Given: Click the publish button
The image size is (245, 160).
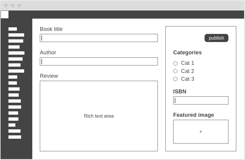Looking at the screenshot, I should (x=216, y=38).
